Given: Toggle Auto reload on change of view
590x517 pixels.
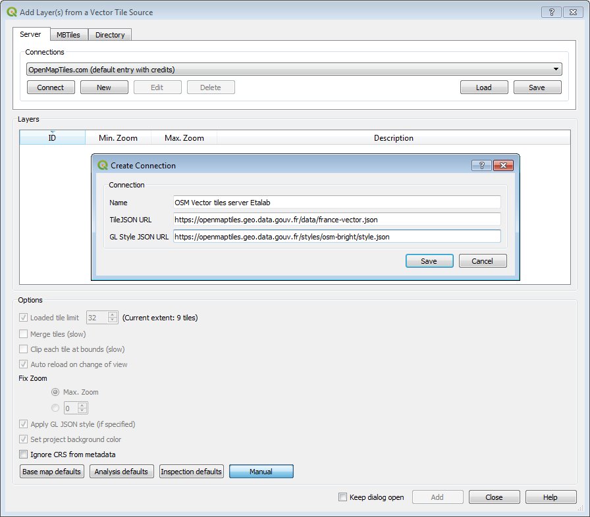Looking at the screenshot, I should pos(23,364).
